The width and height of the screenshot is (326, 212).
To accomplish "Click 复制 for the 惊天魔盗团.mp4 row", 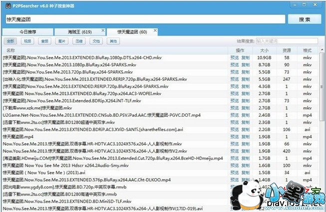I will coord(246,137).
